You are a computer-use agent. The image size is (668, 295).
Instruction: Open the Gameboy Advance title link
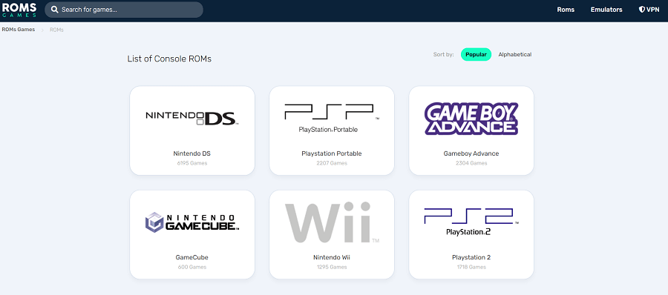pos(471,153)
